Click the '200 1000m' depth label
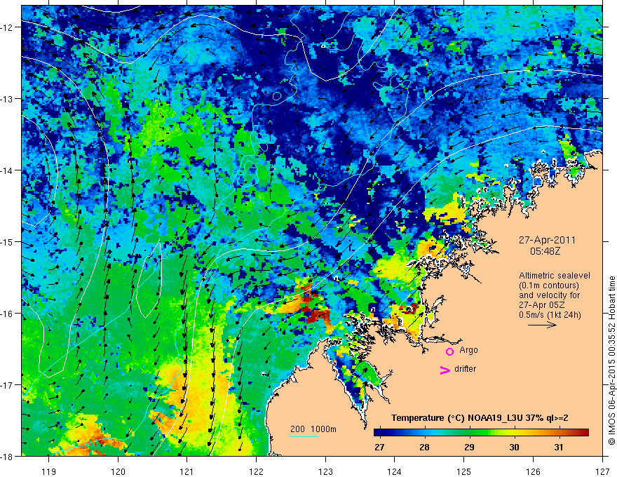The height and width of the screenshot is (477, 617). [x=313, y=429]
